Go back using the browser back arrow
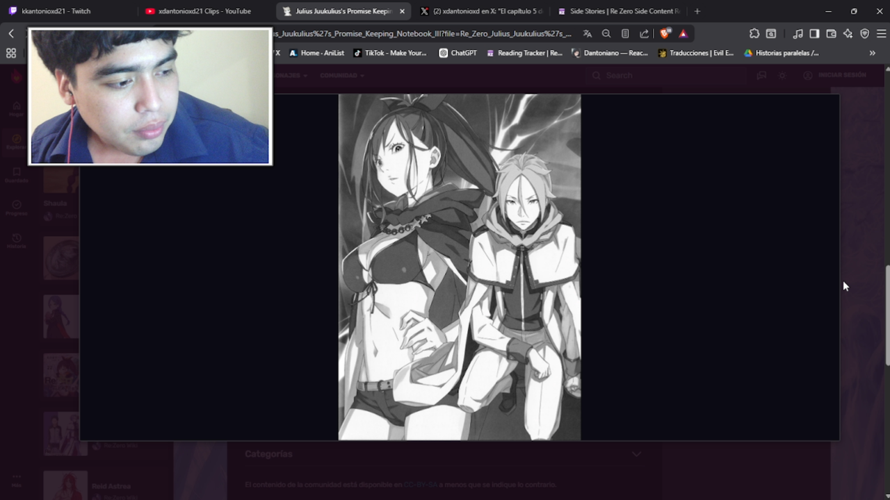 [11, 33]
